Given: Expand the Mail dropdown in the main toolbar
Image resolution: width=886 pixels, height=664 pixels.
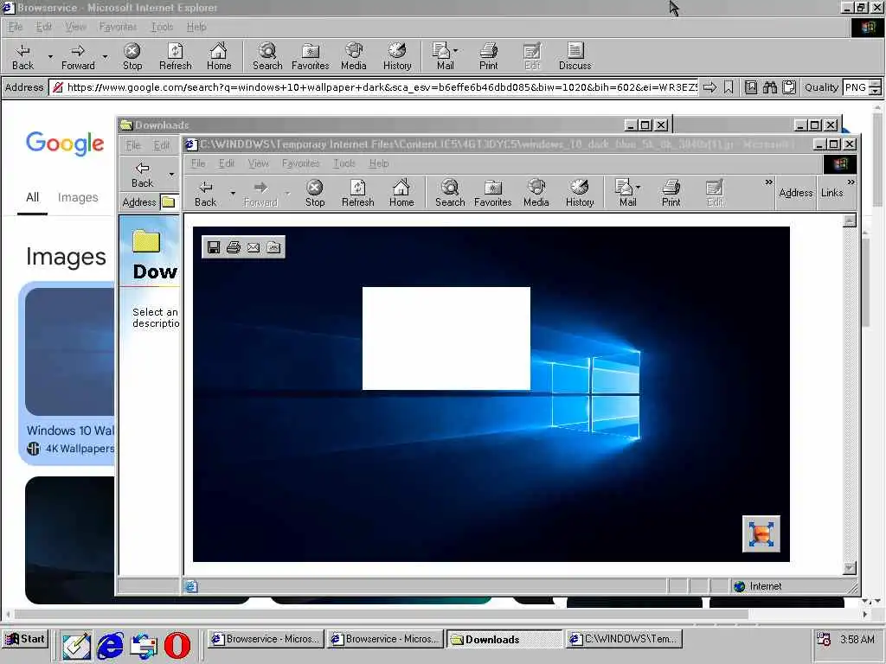Looking at the screenshot, I should coord(455,50).
